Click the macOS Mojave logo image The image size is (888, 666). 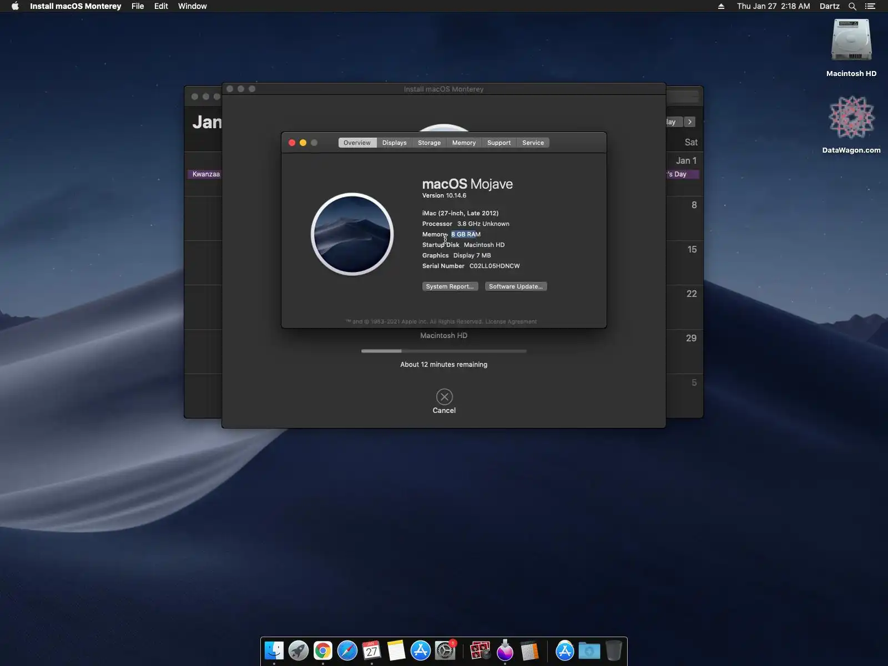coord(352,234)
